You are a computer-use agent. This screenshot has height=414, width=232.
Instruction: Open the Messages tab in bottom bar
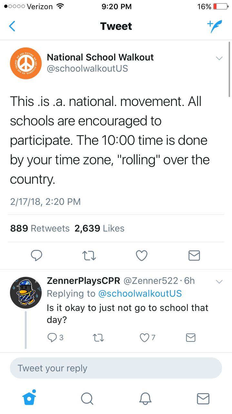[x=203, y=398]
